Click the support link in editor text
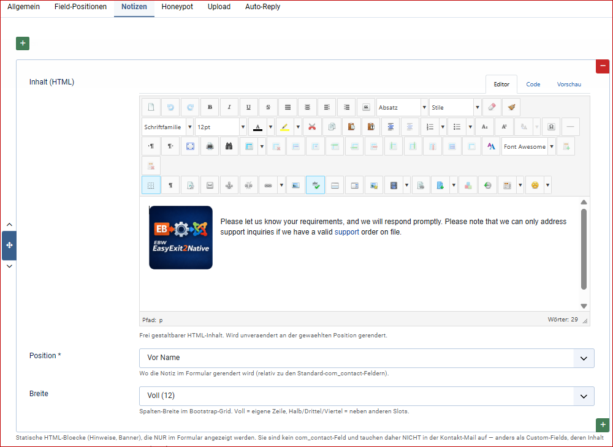613x447 pixels. [347, 232]
